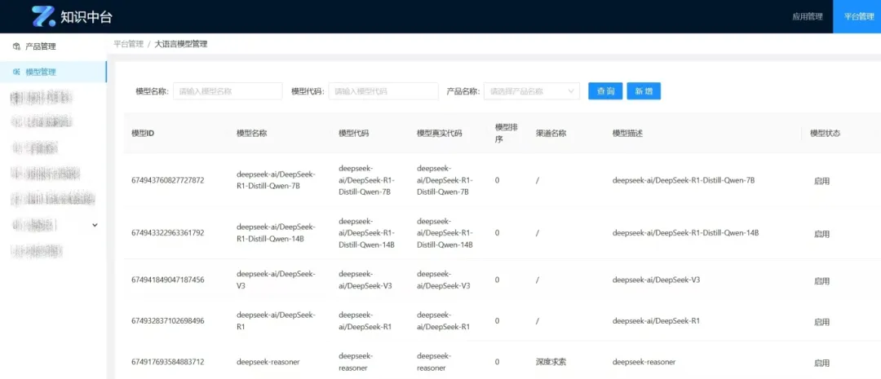Viewport: 881px width, 379px height.
Task: Click the 模型描述 column header
Action: 627,134
